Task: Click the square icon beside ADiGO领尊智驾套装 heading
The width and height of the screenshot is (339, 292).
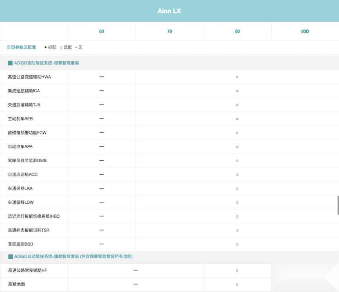Action: tap(10, 63)
